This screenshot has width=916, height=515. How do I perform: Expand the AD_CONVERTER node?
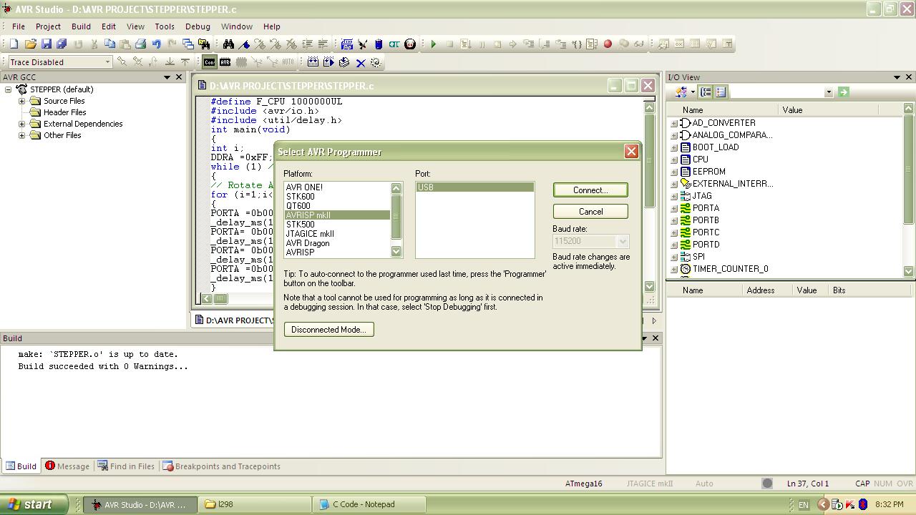pos(674,123)
